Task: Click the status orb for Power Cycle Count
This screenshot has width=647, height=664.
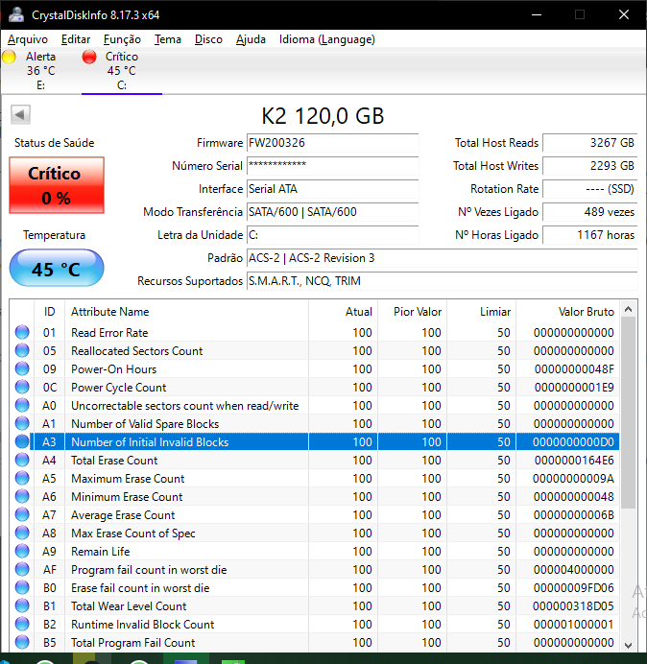Action: pos(22,387)
